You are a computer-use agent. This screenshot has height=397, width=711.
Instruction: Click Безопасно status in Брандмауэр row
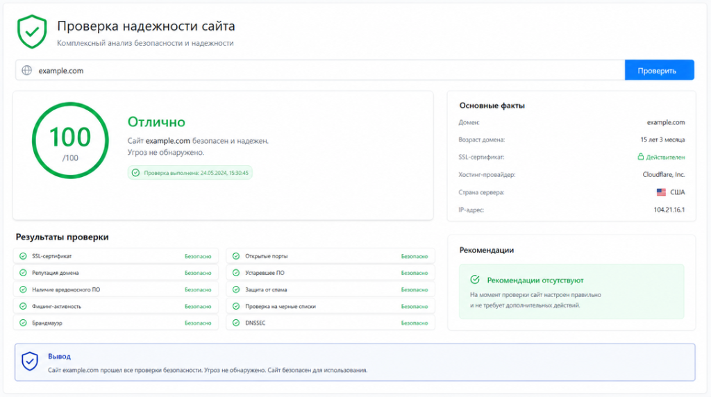(x=198, y=323)
